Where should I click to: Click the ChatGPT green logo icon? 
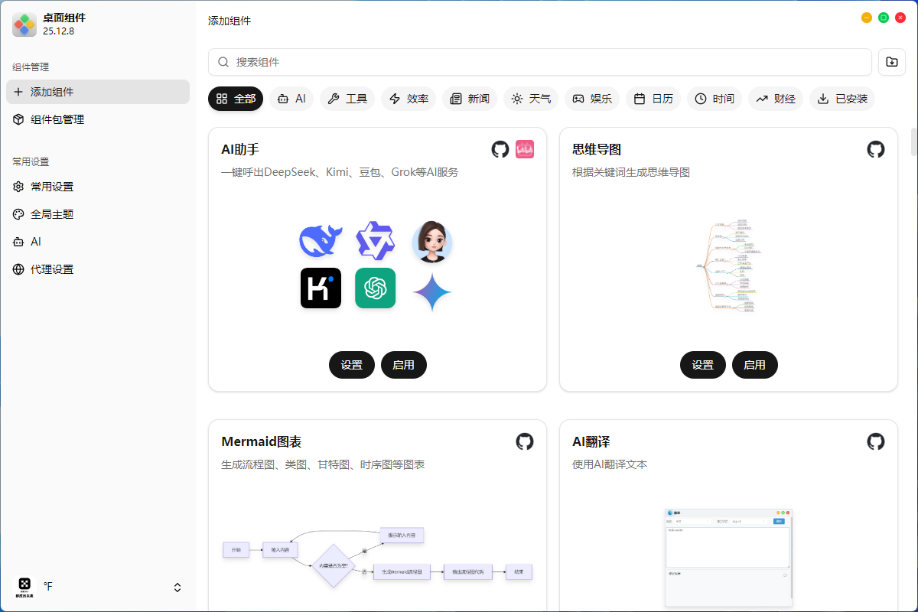[376, 288]
